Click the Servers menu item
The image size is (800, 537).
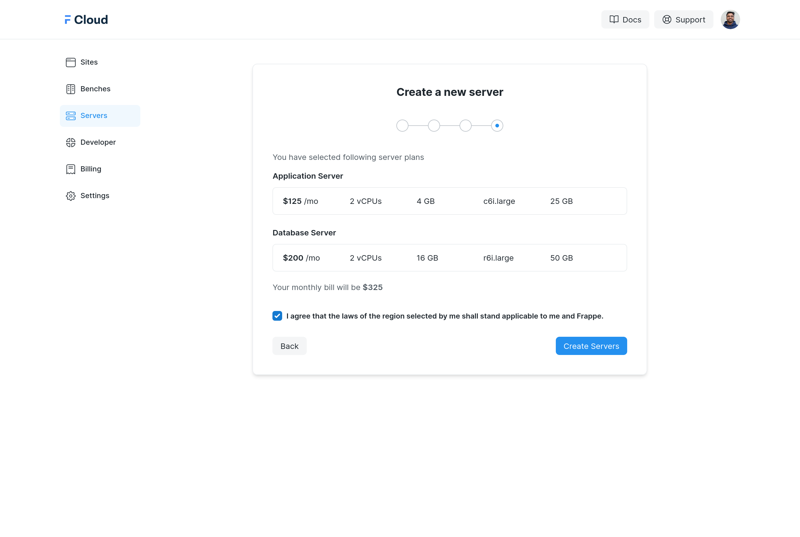[94, 115]
